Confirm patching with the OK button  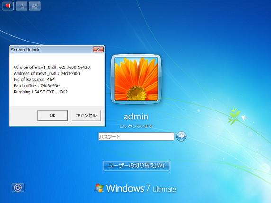tap(53, 116)
